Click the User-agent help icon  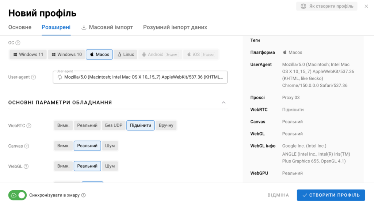click(34, 77)
